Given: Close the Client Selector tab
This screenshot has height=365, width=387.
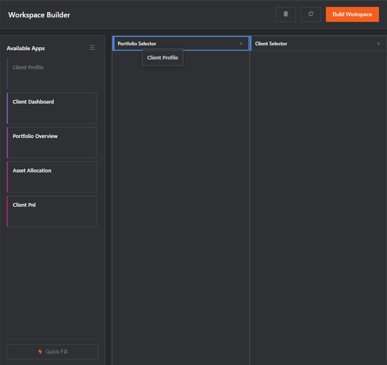Looking at the screenshot, I should click(379, 43).
